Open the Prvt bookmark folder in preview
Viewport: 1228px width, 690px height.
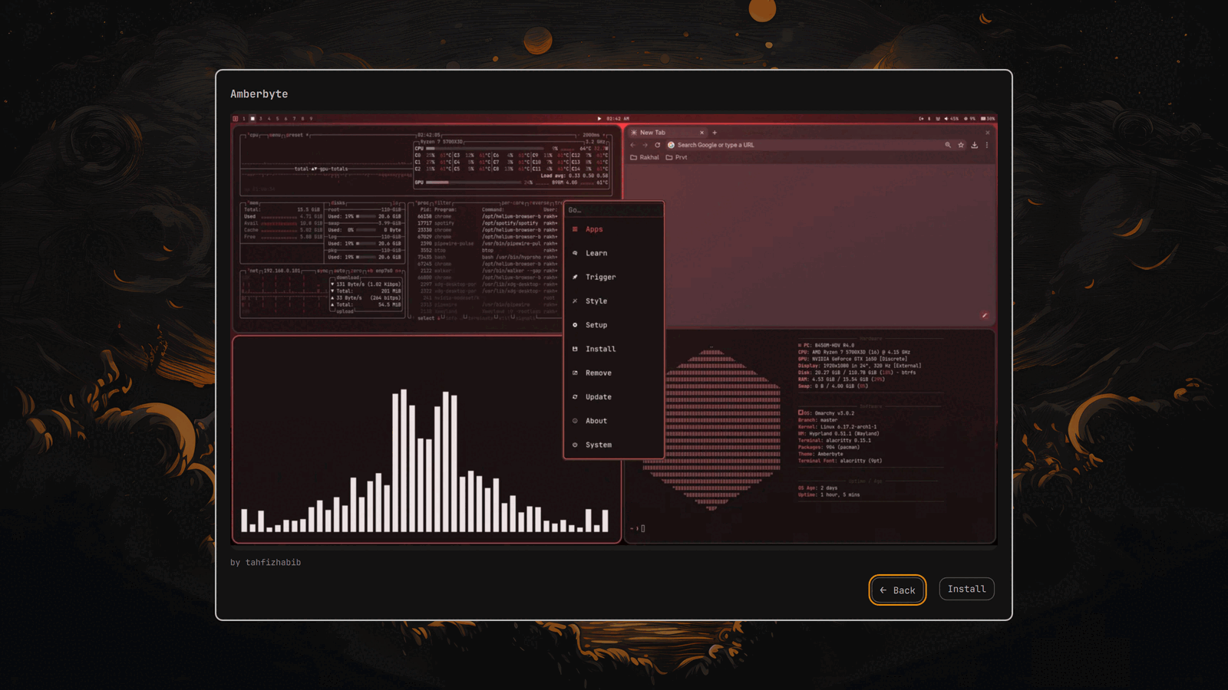click(x=676, y=157)
